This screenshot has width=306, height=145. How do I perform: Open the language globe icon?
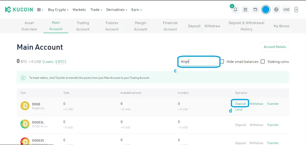coord(276,10)
